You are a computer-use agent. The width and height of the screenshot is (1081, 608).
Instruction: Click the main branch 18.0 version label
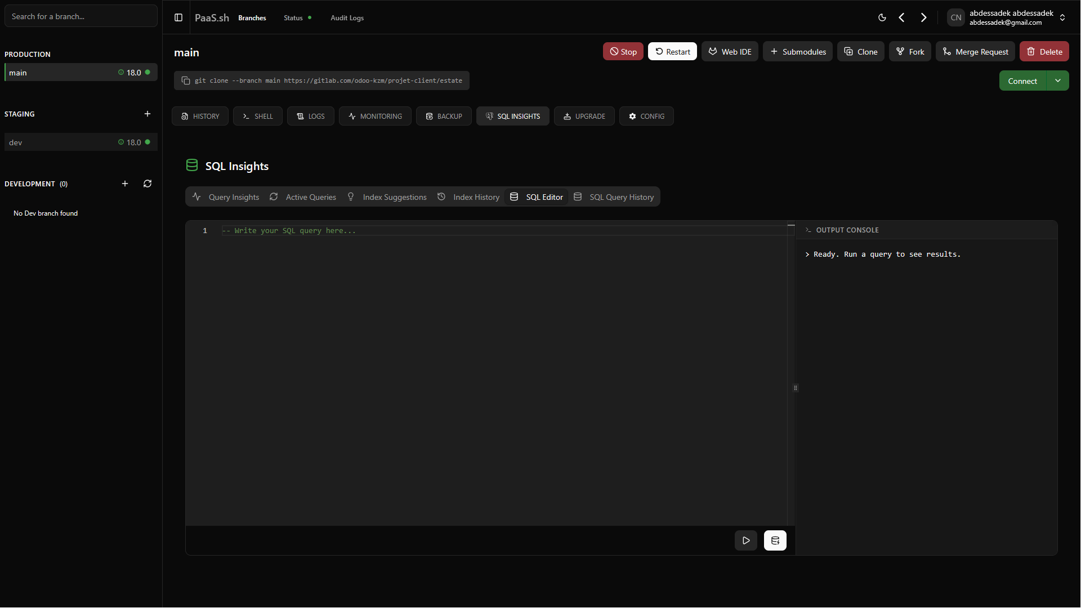(x=134, y=73)
